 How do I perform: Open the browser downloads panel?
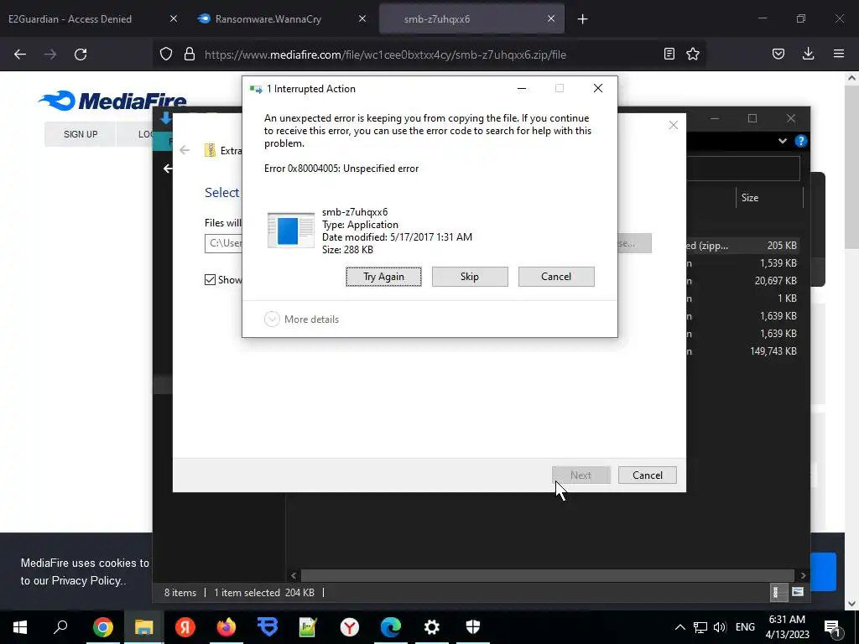pos(808,55)
